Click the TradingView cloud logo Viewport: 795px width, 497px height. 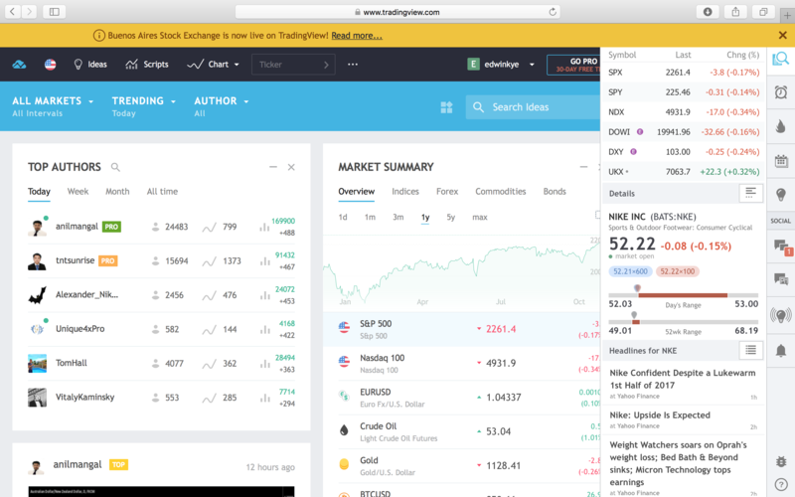(19, 65)
